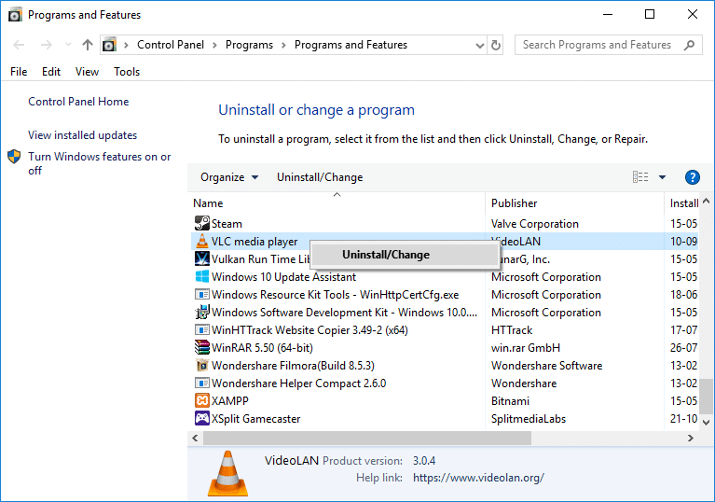Screen dimensions: 715x502
Task: Click Uninstall/Change in the toolbar
Action: [320, 177]
